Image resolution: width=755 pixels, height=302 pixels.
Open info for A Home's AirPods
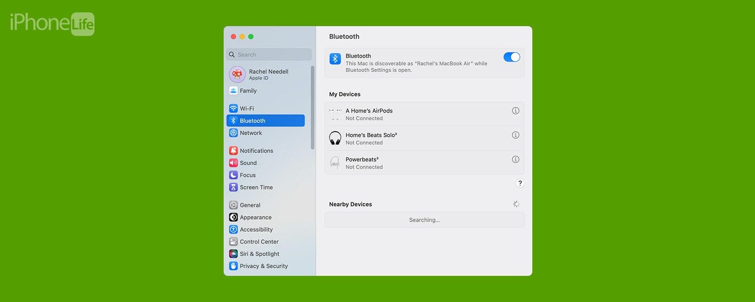point(515,111)
